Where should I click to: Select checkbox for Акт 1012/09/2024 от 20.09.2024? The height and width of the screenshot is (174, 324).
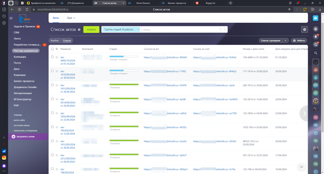click(52, 141)
